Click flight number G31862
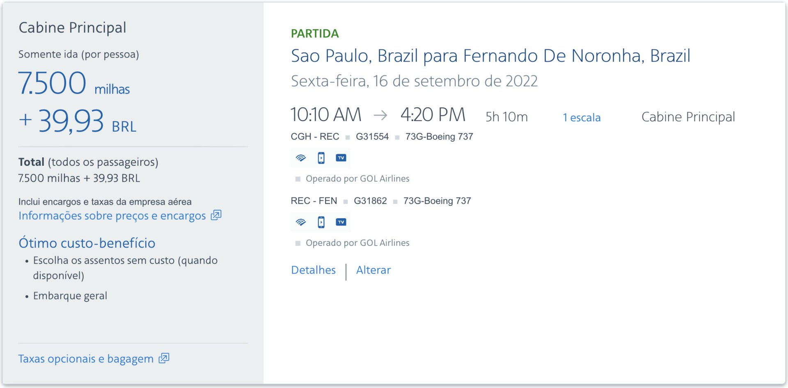Screen dimensions: 788x388 [x=370, y=201]
